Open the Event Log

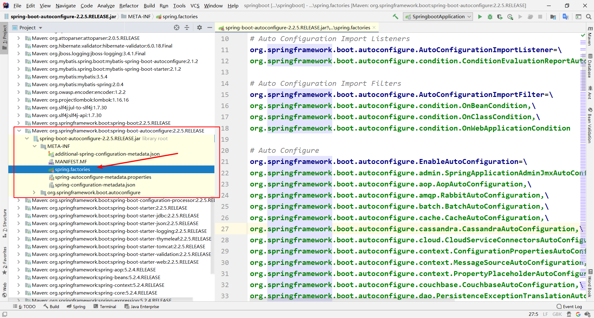569,307
